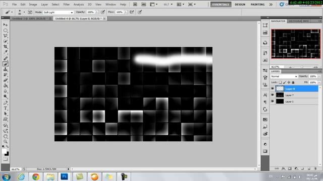
Task: Select the Zoom tool
Action: coord(6,142)
